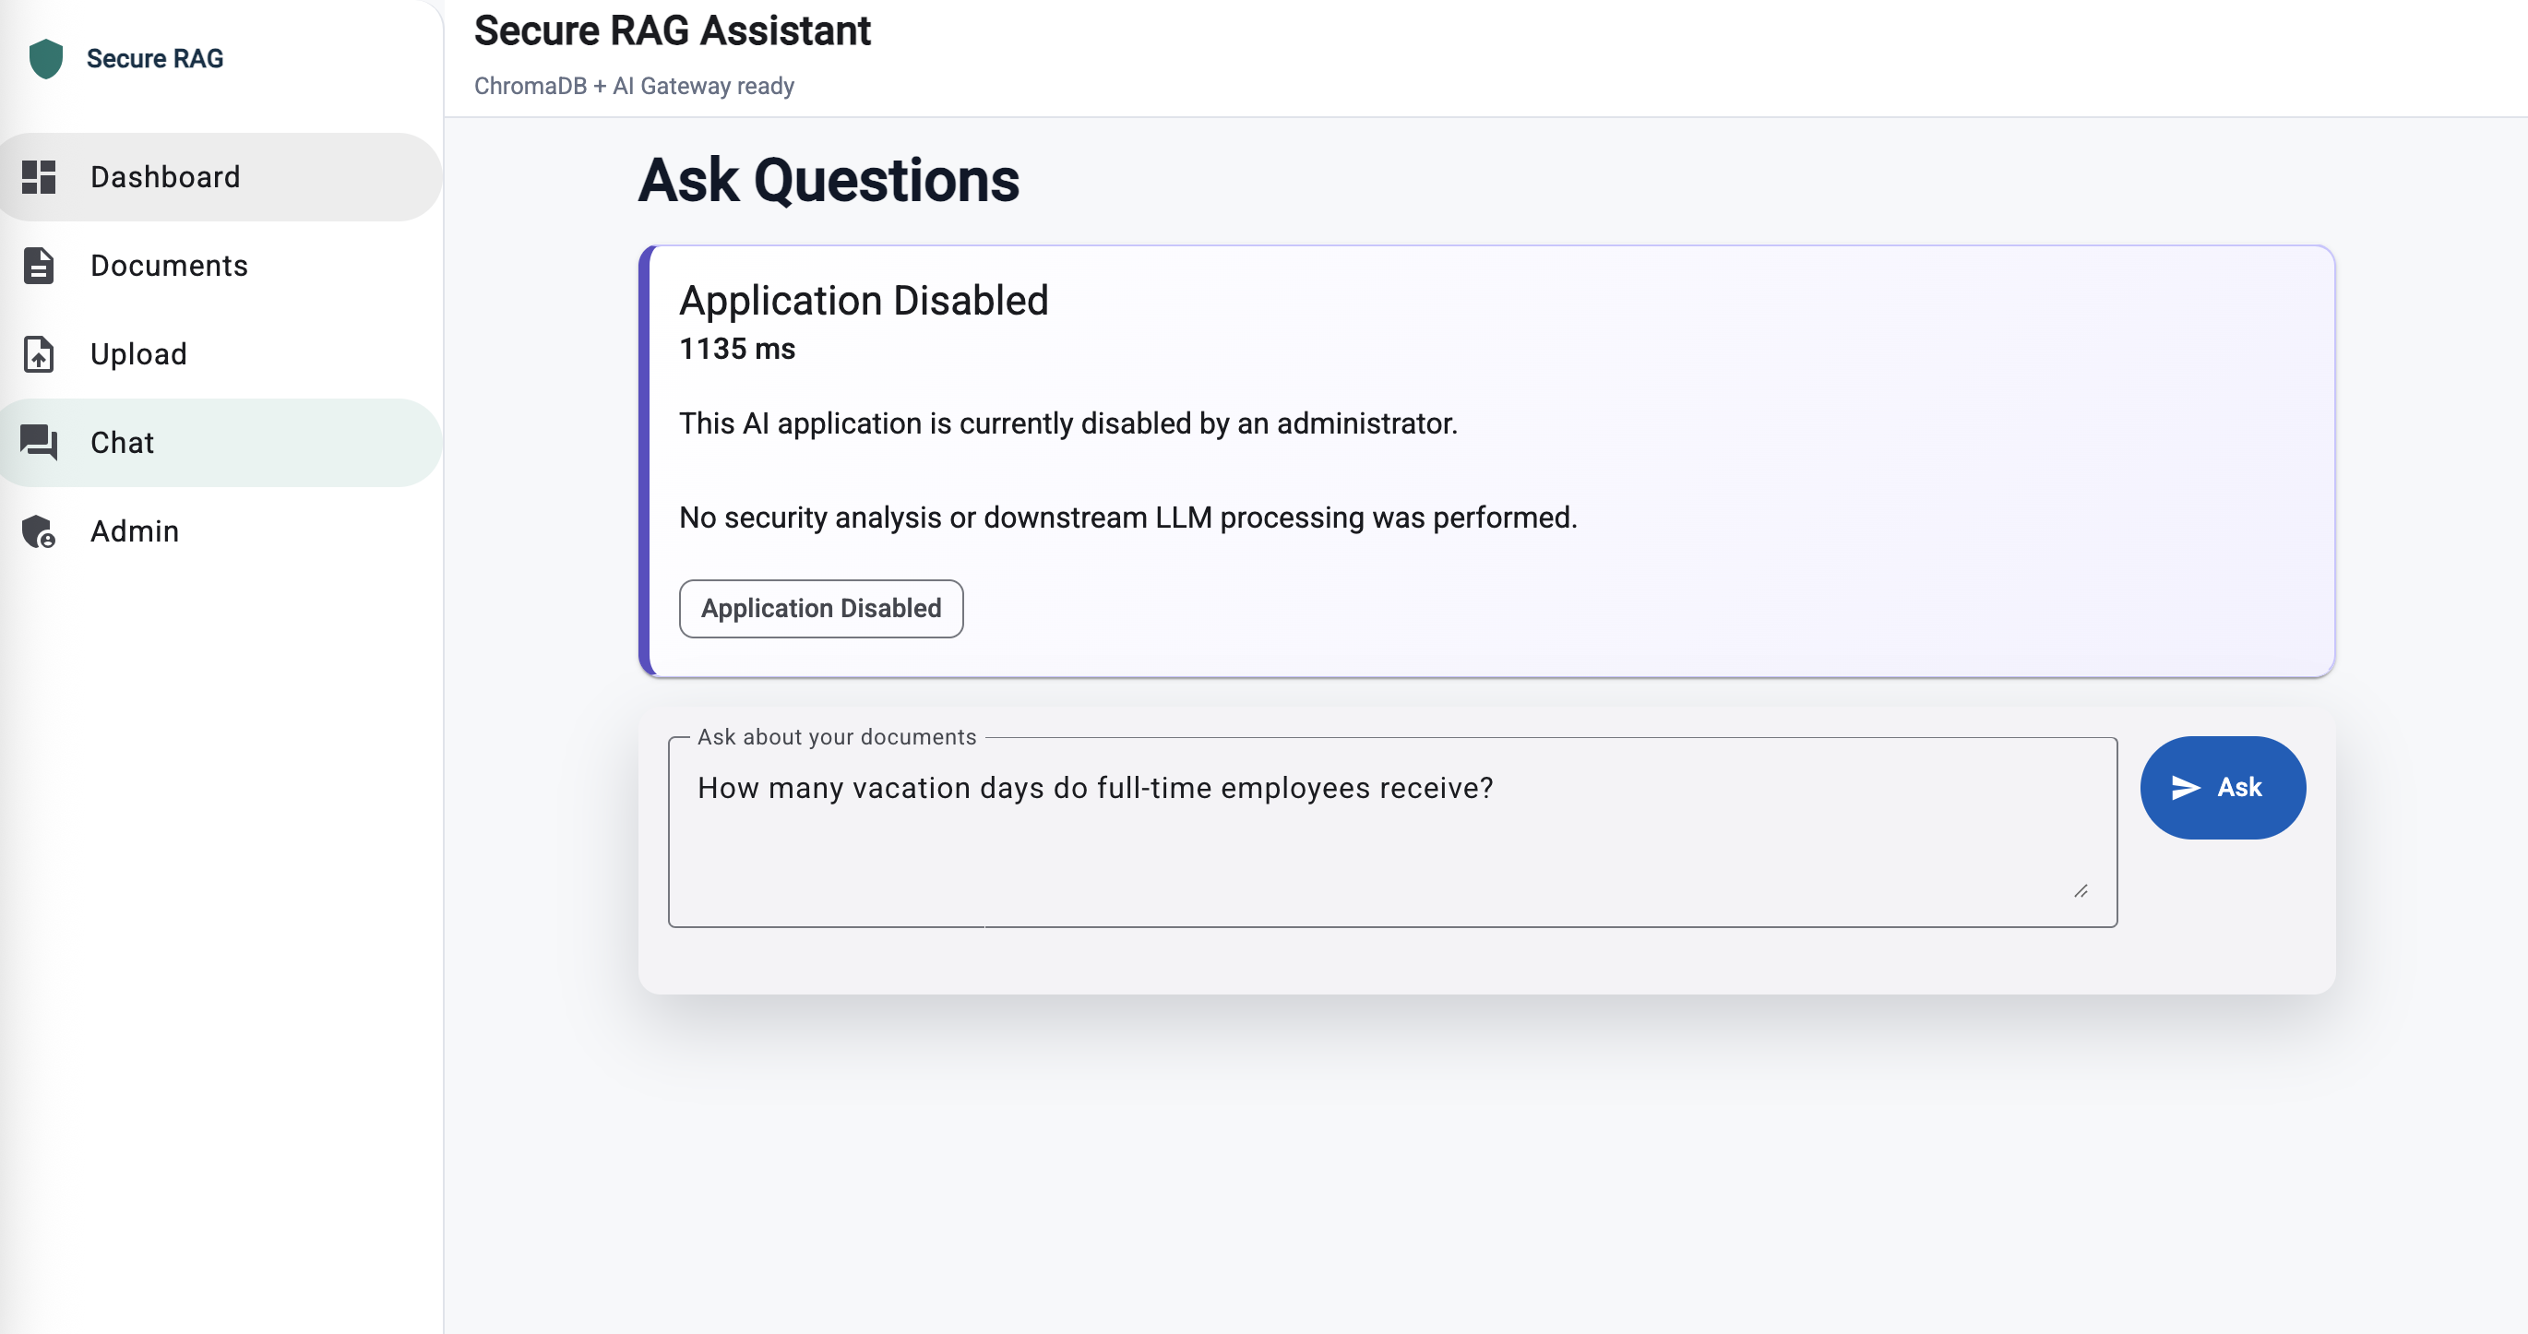Click the Secure RAG brand text
This screenshot has width=2528, height=1334.
coord(155,59)
